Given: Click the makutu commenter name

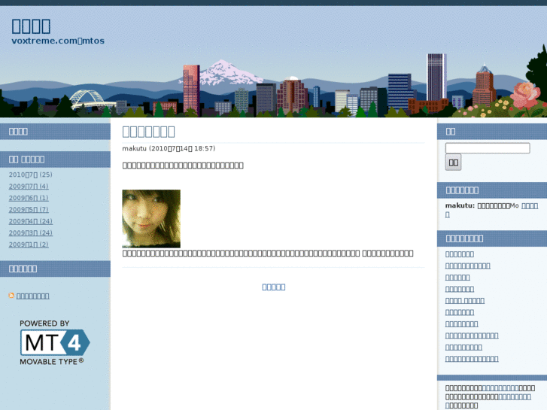Looking at the screenshot, I should [x=460, y=206].
